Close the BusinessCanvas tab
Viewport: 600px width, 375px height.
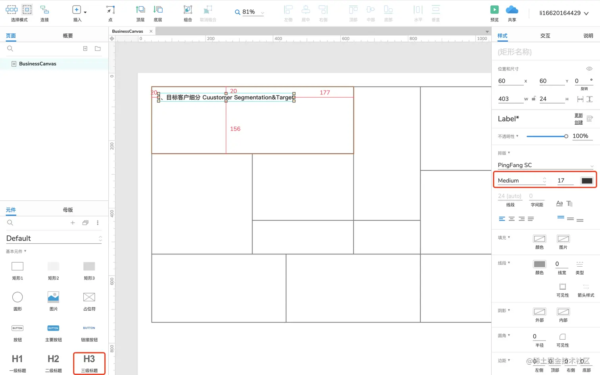[151, 31]
